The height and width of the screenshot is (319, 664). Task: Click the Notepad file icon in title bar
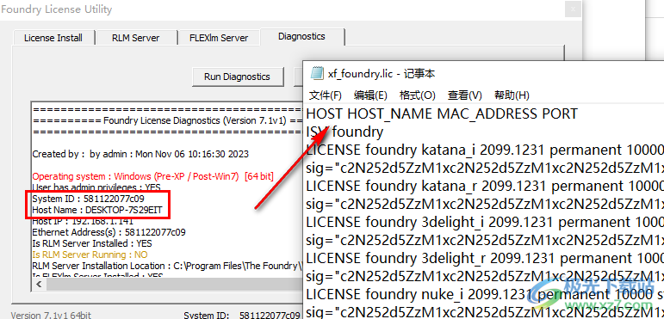click(x=317, y=74)
